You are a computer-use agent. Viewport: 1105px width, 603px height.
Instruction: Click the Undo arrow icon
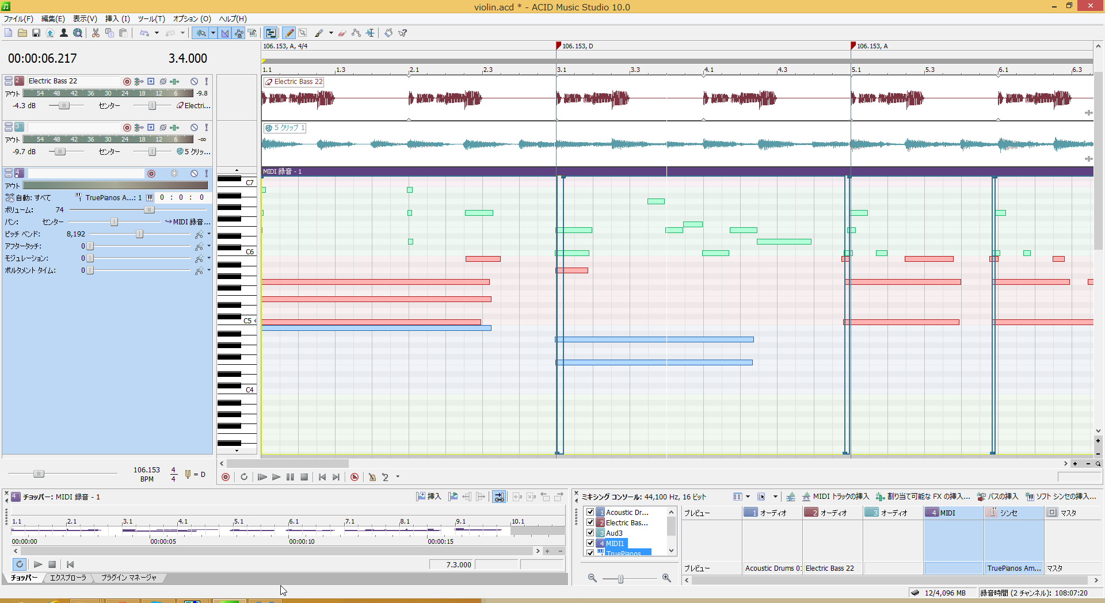144,33
